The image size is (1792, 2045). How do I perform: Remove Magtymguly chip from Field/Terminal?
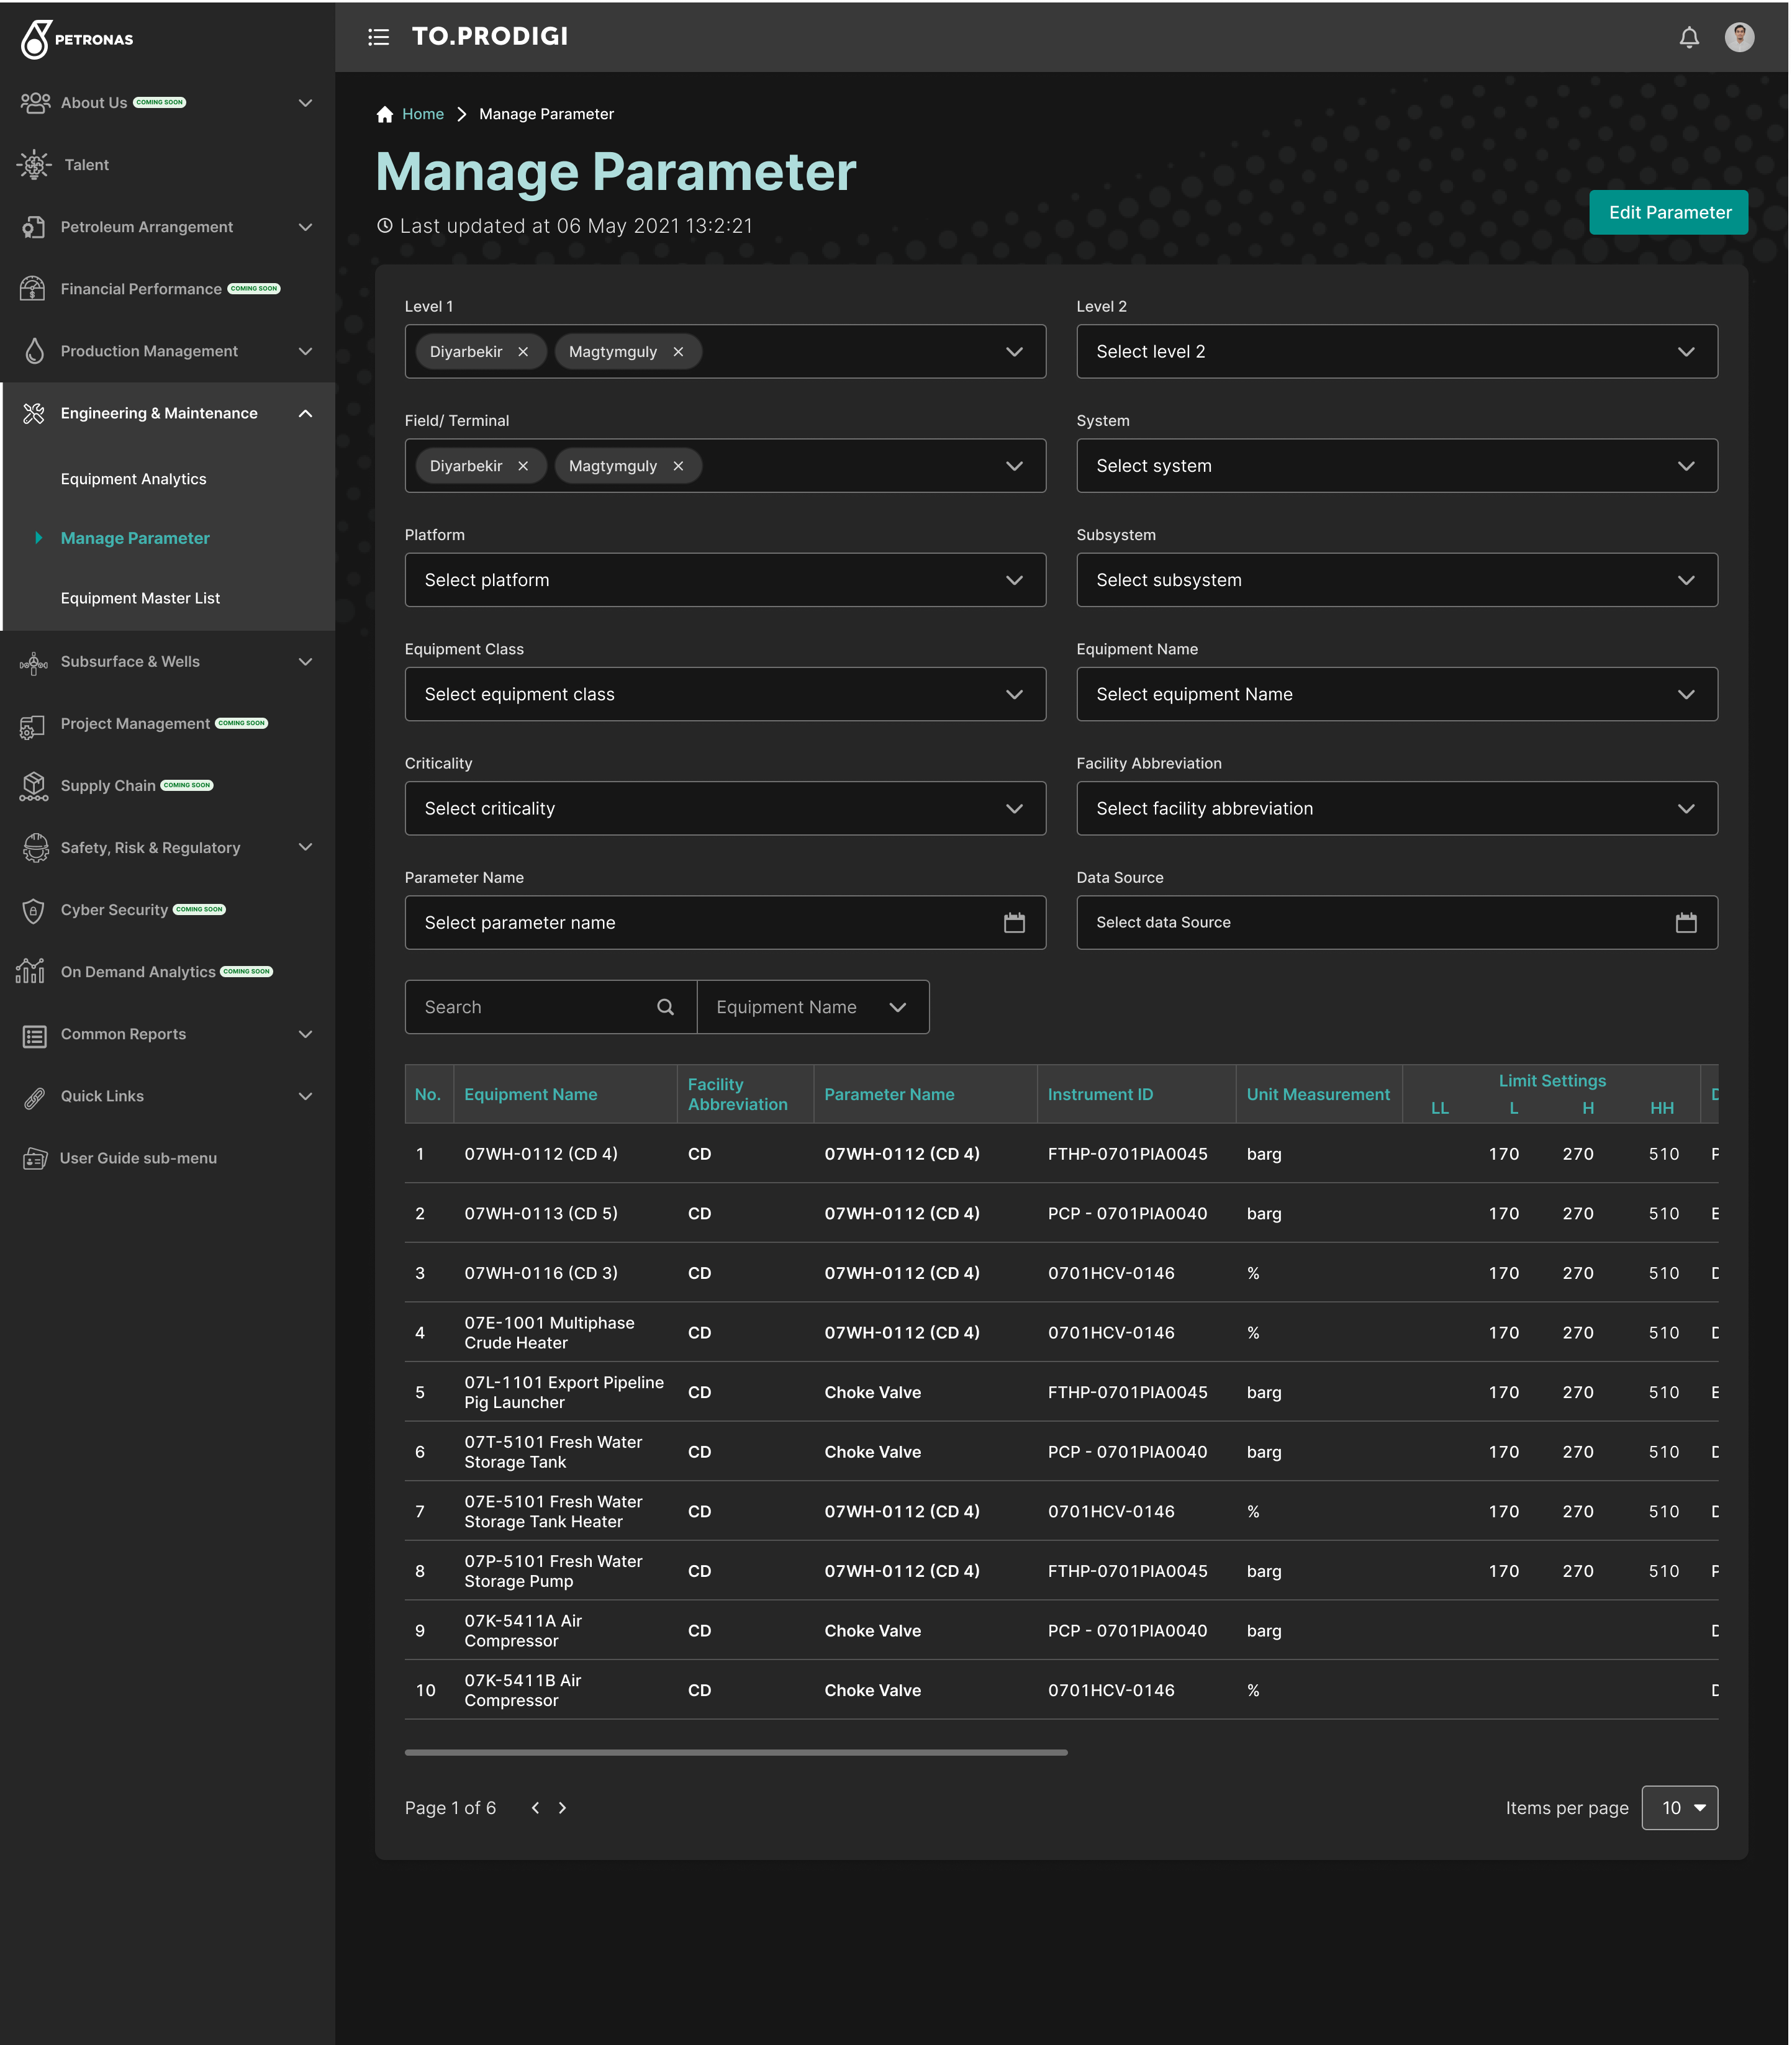pos(678,466)
